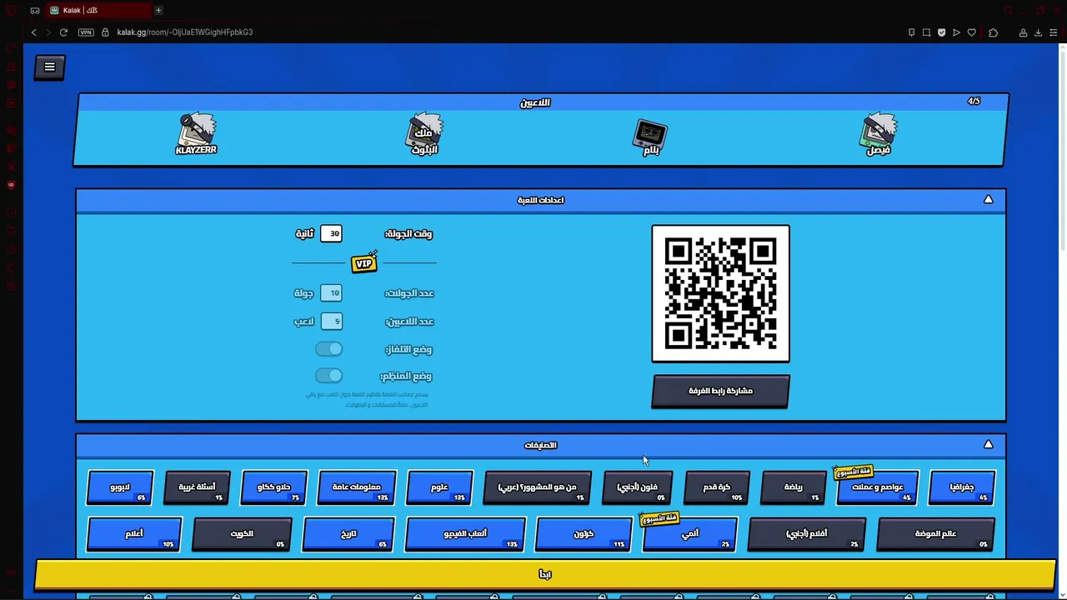The width and height of the screenshot is (1067, 600).
Task: Click فيصل player avatar
Action: click(x=879, y=134)
